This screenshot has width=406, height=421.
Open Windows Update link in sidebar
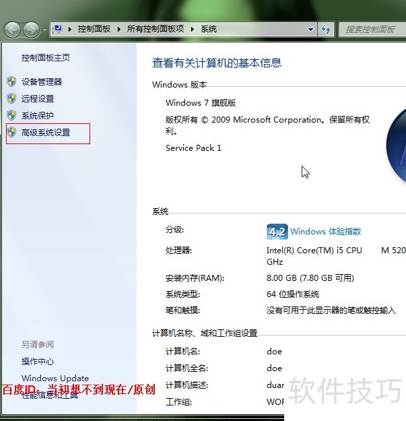pos(55,379)
